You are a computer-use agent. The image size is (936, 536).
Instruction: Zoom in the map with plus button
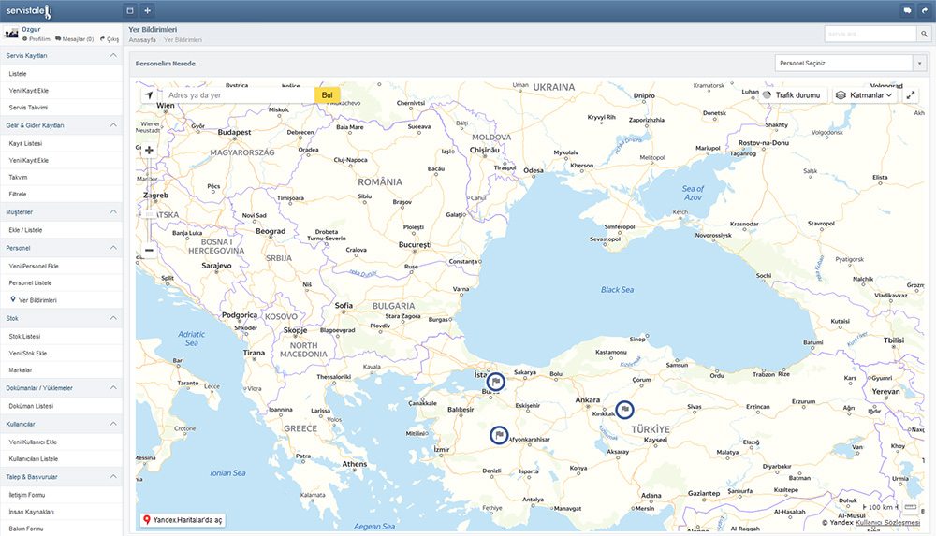point(149,151)
